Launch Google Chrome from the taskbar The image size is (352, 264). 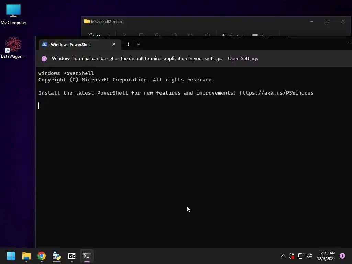[42, 256]
